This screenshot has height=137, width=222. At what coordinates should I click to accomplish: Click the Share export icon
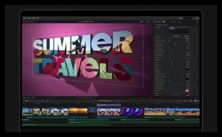click(197, 18)
